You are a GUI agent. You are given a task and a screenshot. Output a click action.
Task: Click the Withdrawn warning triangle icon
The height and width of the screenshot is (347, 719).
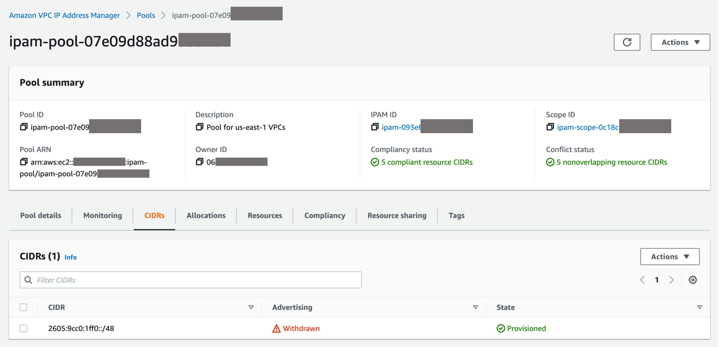(276, 328)
